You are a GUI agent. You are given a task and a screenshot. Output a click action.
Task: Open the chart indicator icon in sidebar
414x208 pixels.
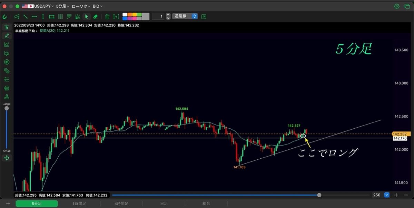coord(7,44)
